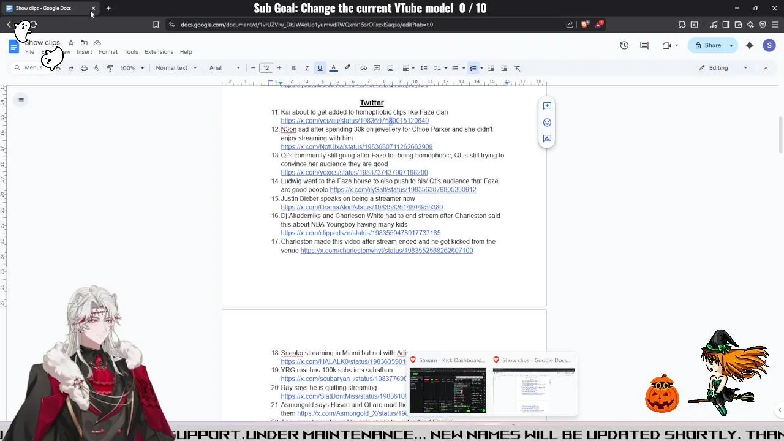This screenshot has width=784, height=441.
Task: Open the Google Docs home icon
Action: [13, 47]
